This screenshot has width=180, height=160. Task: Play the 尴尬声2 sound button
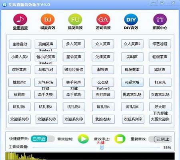[19, 82]
